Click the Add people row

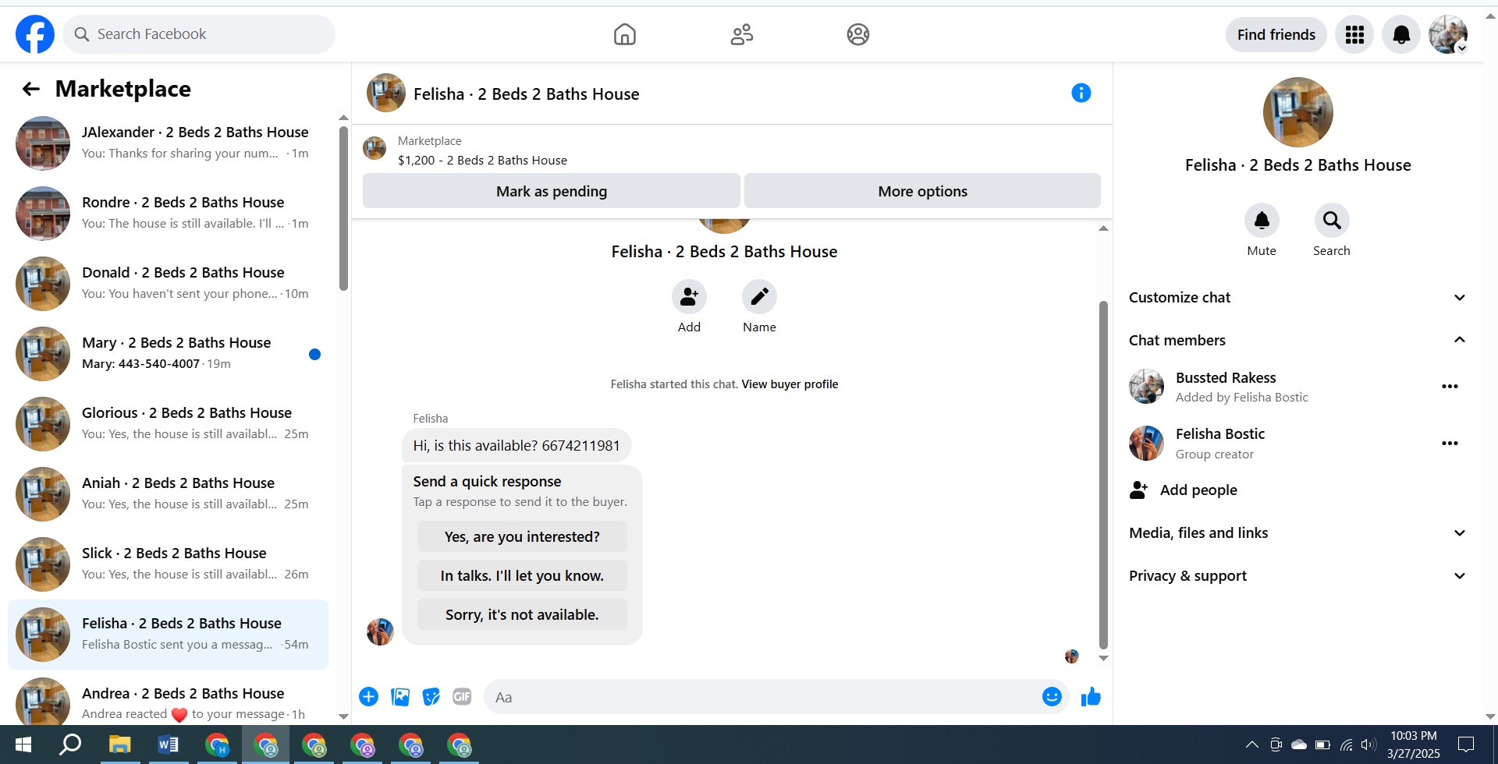point(1297,490)
